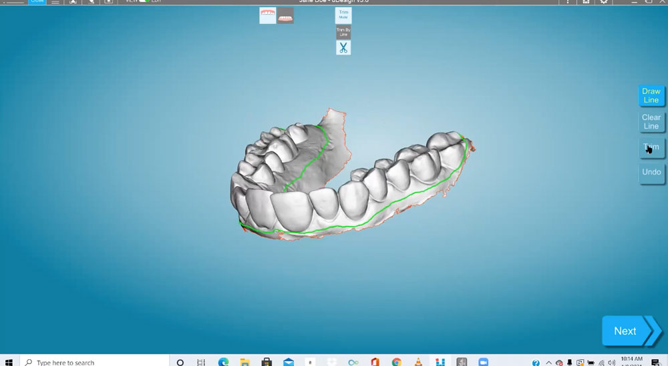Image resolution: width=668 pixels, height=366 pixels.
Task: Open VLC media player from taskbar
Action: (x=418, y=362)
